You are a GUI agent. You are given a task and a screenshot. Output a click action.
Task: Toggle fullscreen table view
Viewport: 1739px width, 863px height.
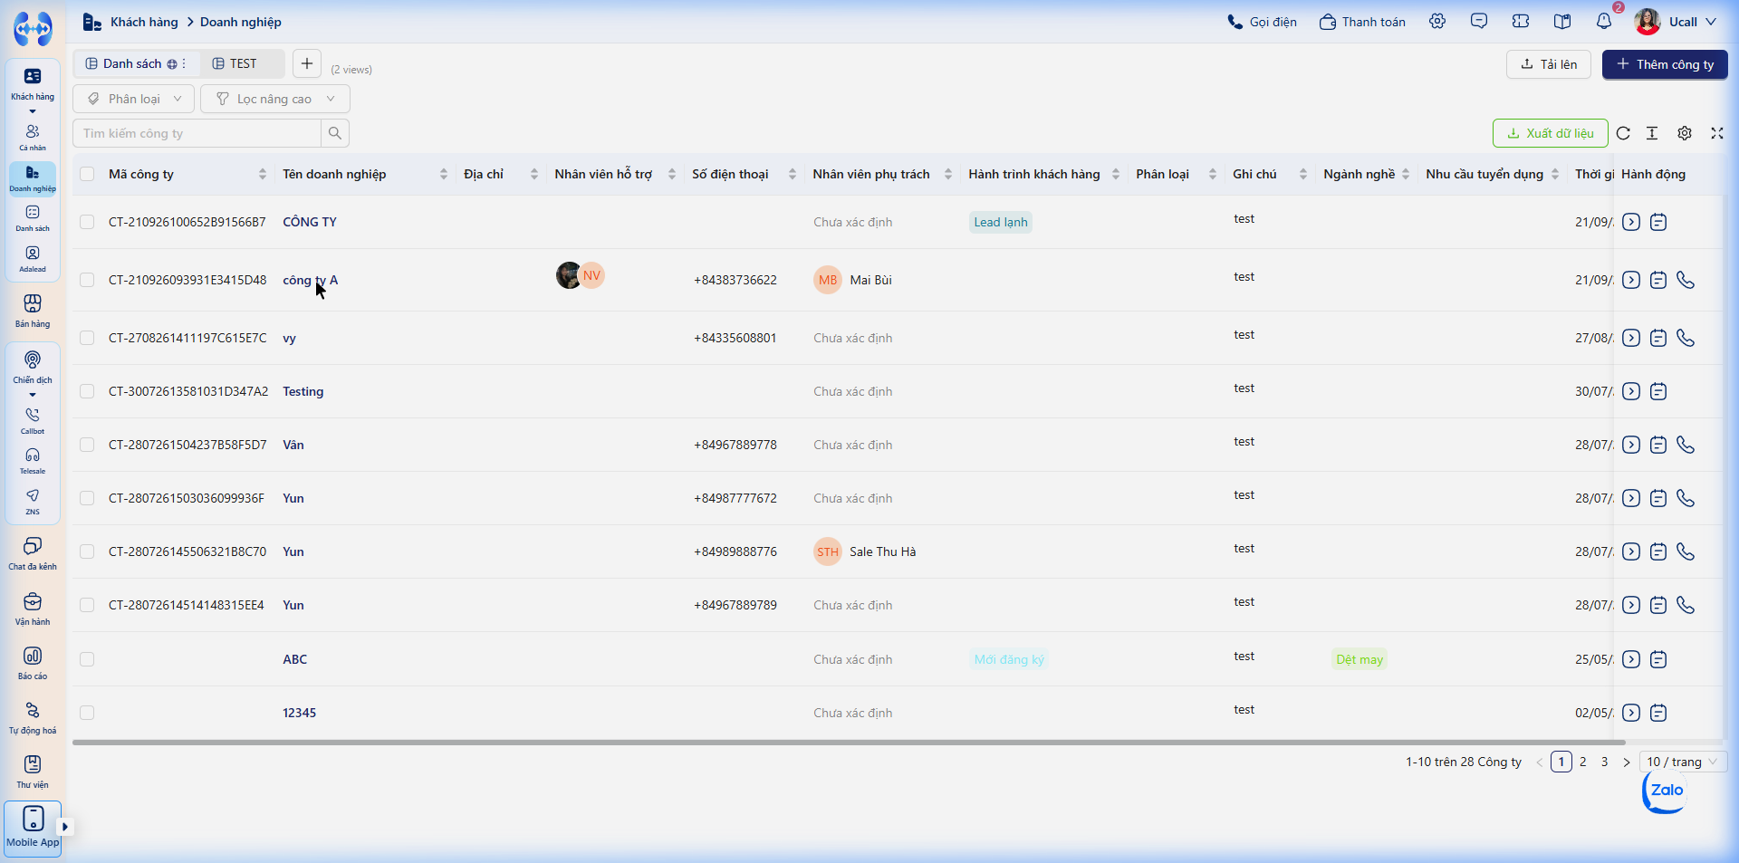[x=1716, y=133]
